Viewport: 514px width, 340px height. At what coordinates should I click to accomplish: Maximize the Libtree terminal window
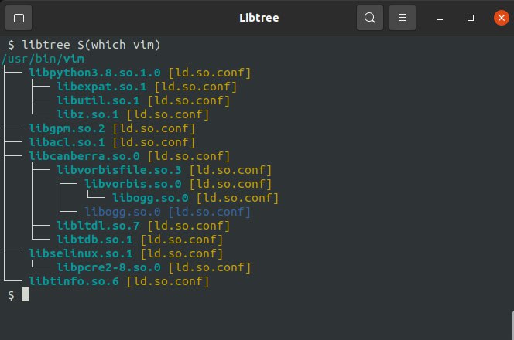pos(470,17)
